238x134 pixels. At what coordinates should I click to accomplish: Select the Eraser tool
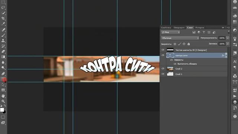3,51
